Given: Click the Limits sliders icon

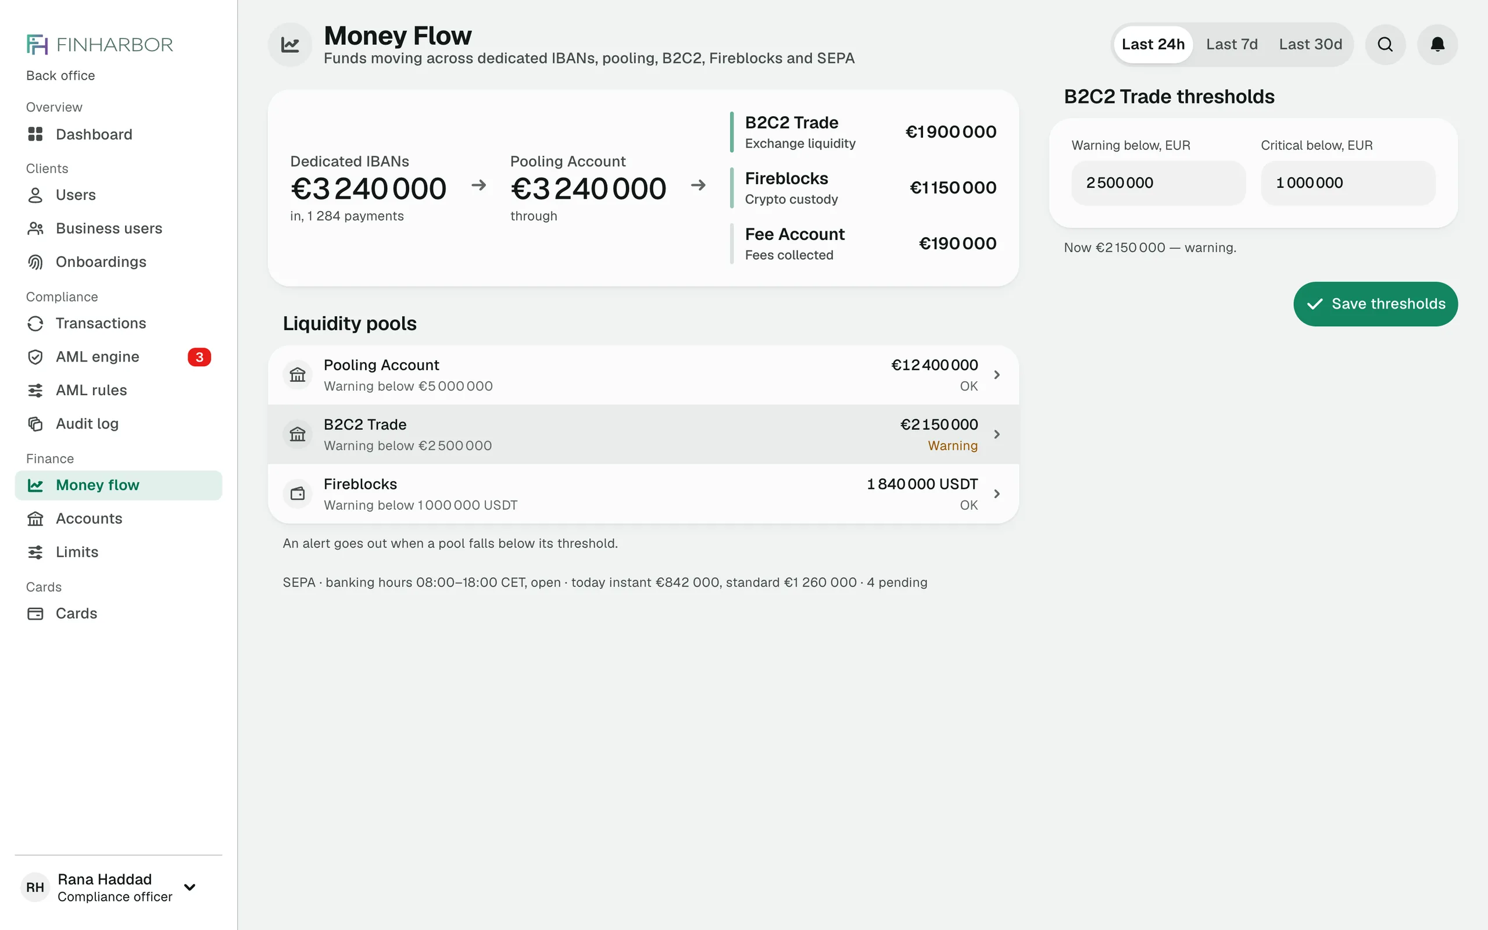Looking at the screenshot, I should click(35, 552).
